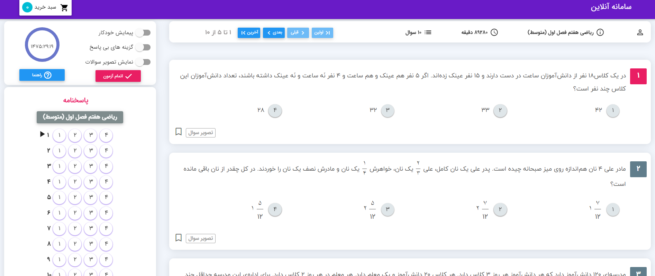Click the user profile icon
This screenshot has width=655, height=276.
click(x=640, y=32)
